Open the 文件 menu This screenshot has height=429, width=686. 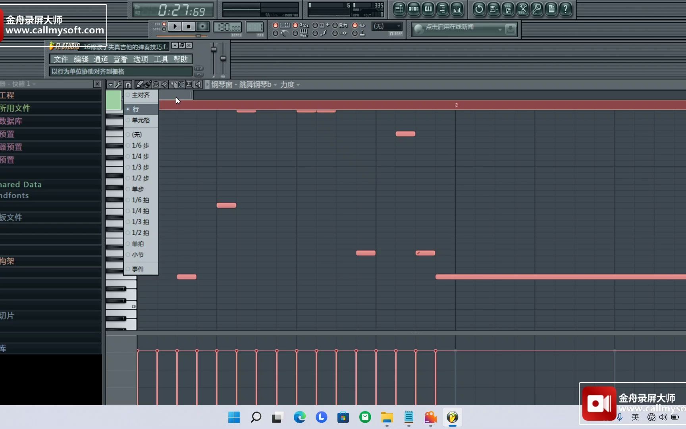coord(60,59)
